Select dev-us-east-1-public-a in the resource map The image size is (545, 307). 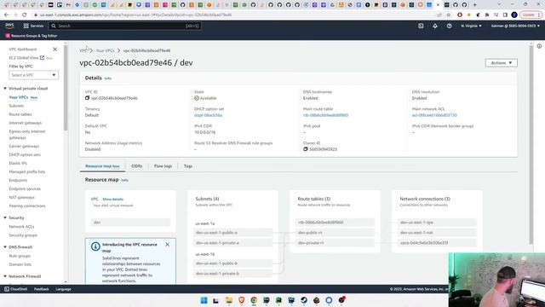pyautogui.click(x=232, y=233)
